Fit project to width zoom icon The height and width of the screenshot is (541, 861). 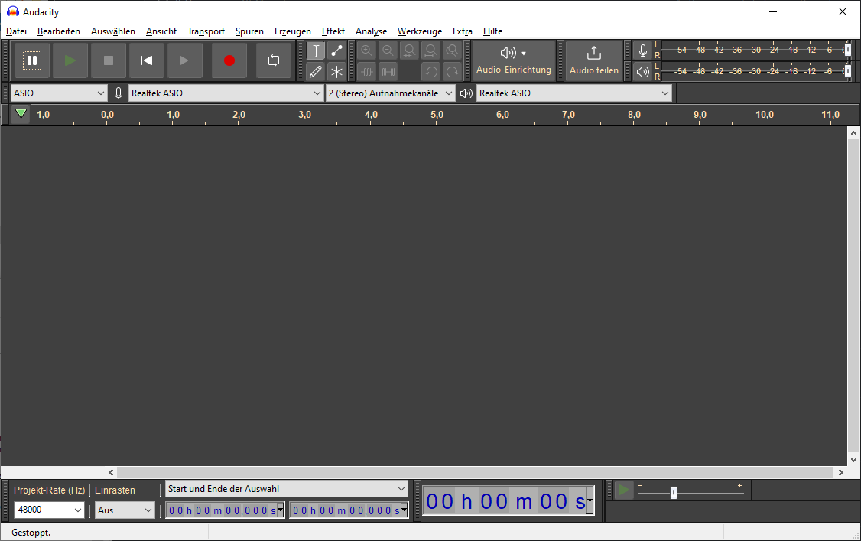pyautogui.click(x=430, y=51)
